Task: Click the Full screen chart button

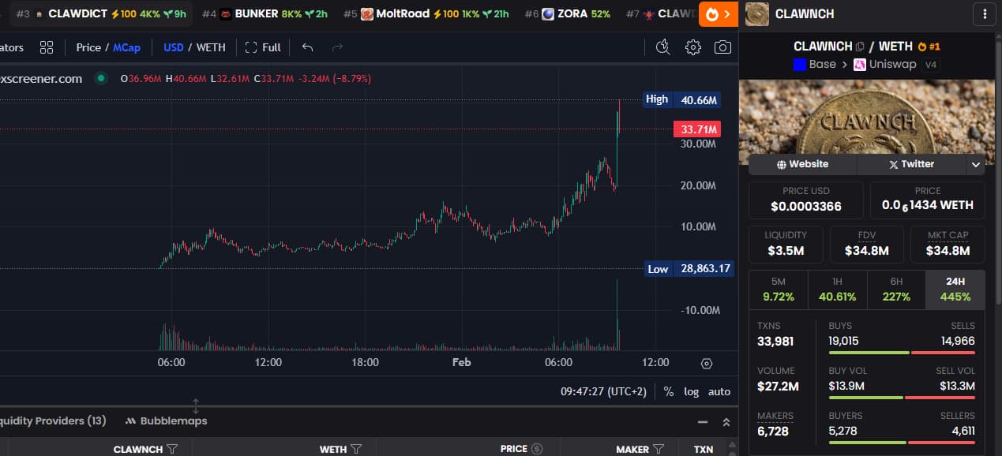Action: (x=263, y=47)
